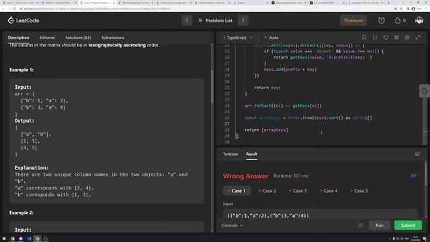Select Case 1 result
The height and width of the screenshot is (242, 430).
pos(237,191)
